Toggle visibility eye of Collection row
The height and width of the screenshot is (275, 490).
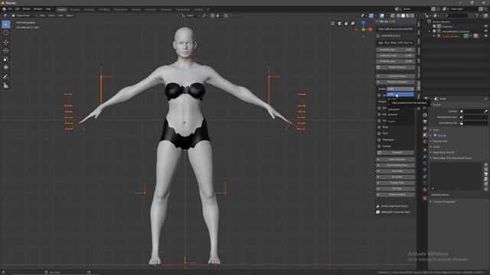tap(485, 27)
